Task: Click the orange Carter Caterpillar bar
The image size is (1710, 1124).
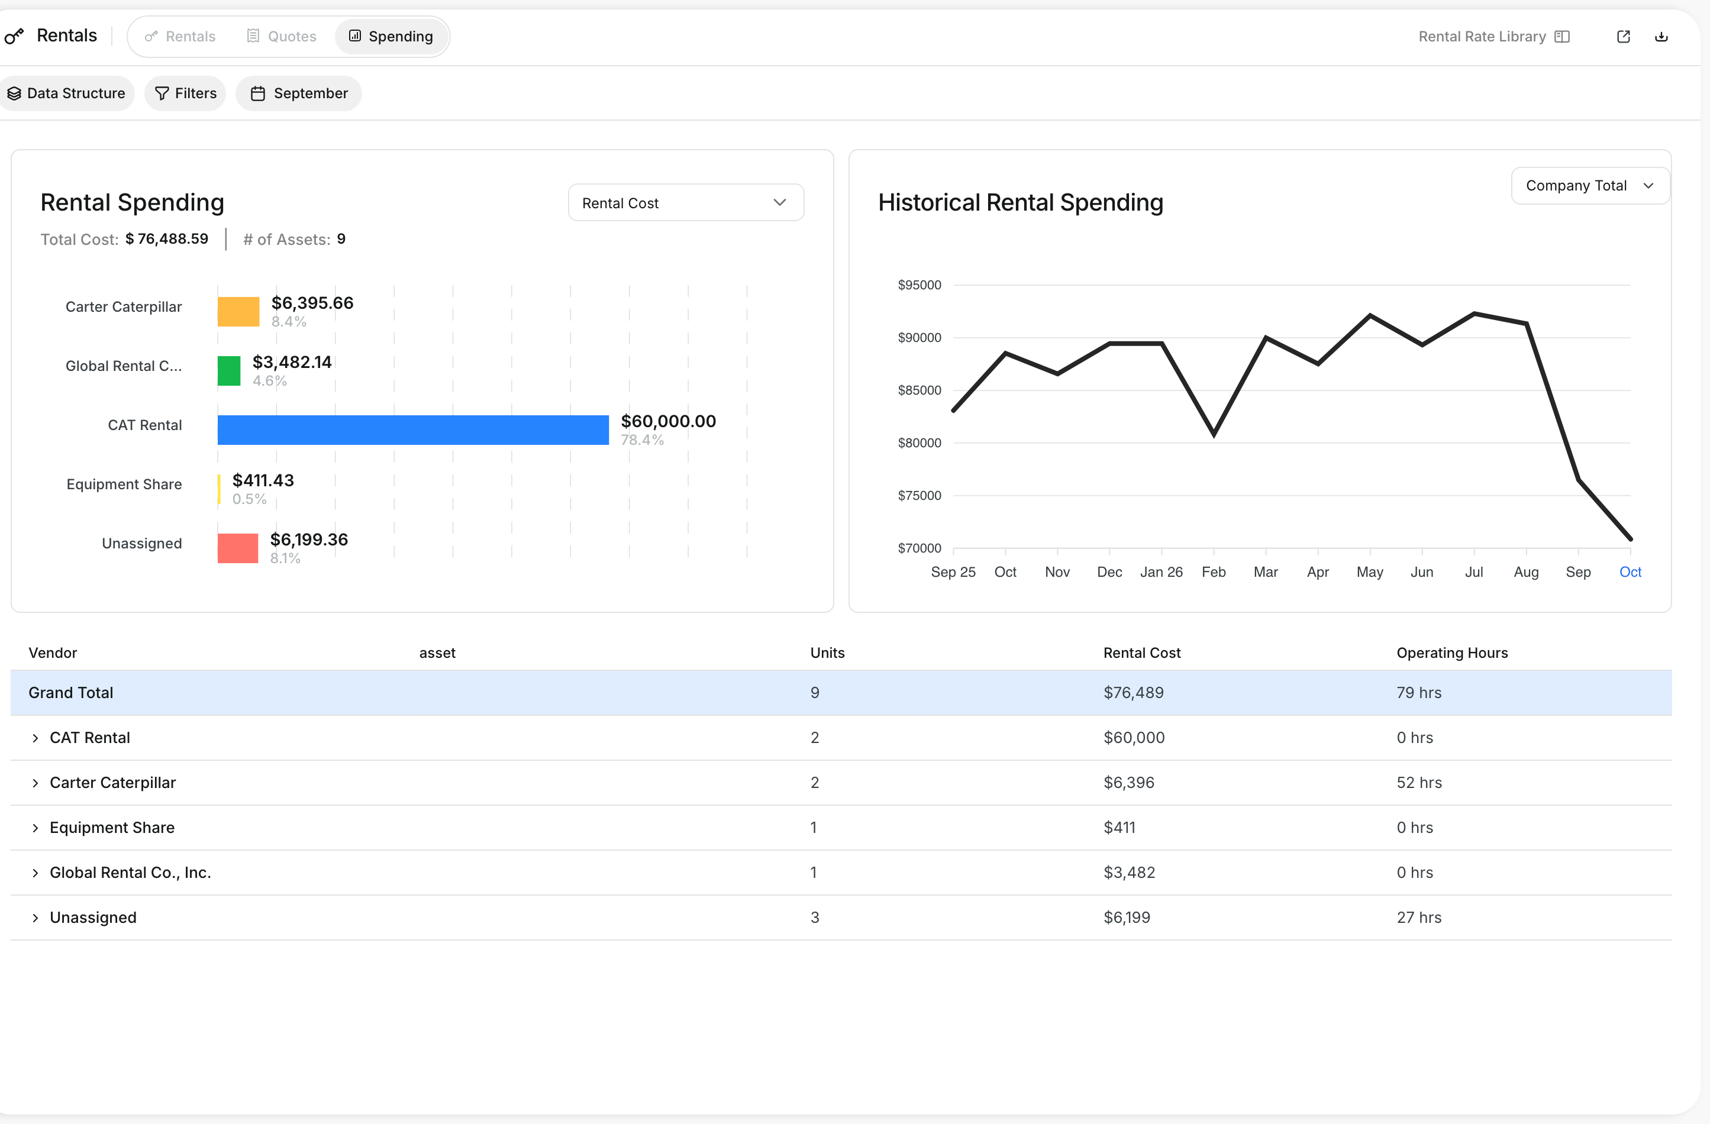Action: click(x=238, y=312)
